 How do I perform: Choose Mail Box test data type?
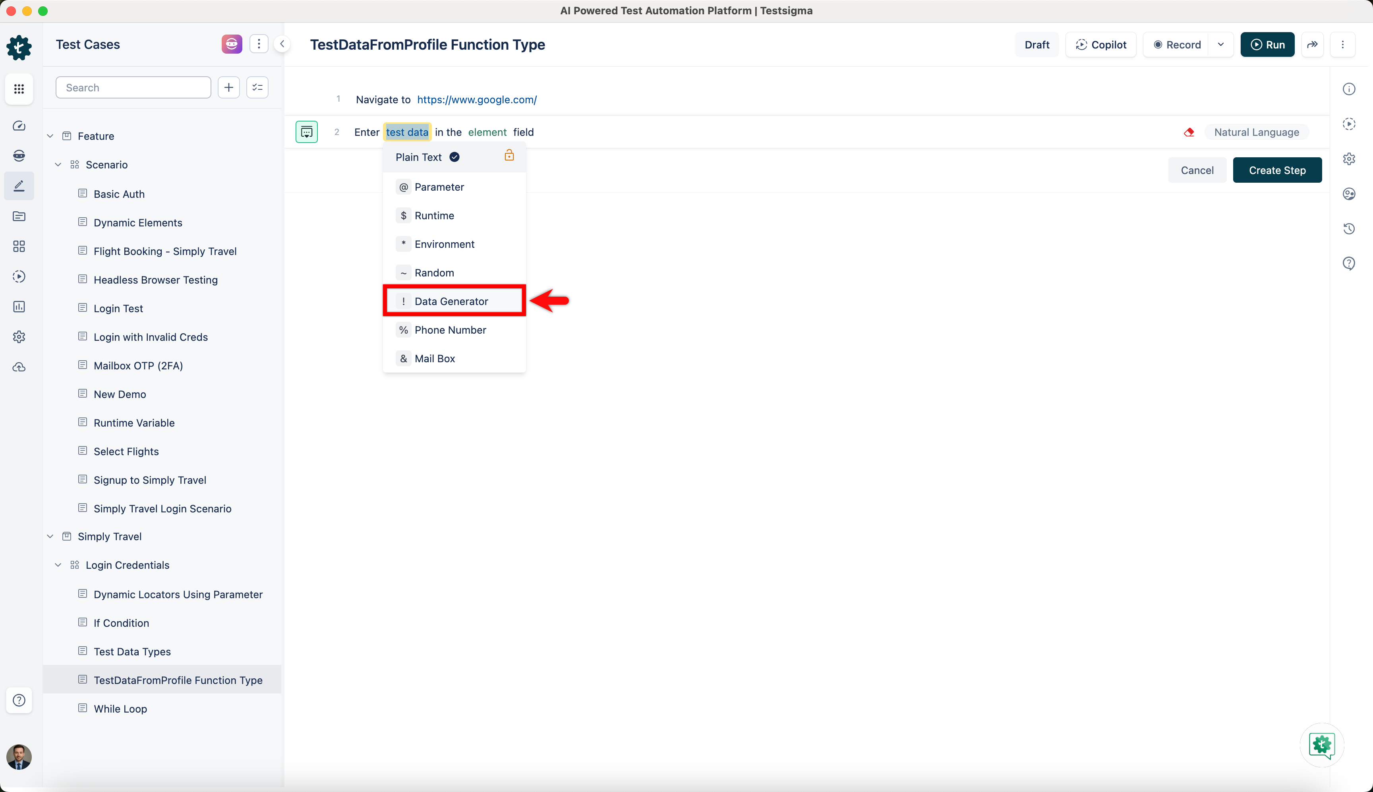[454, 359]
